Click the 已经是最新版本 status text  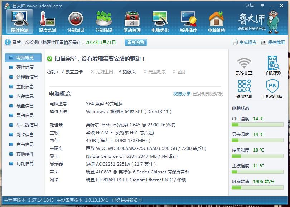coord(127,200)
